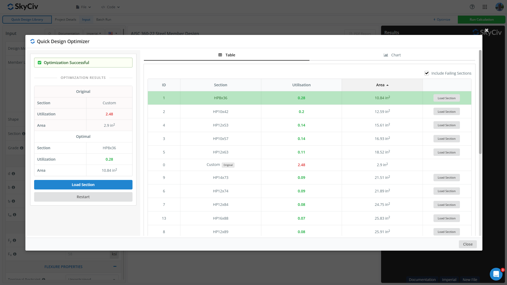Open the country flag dropdown

113,33
